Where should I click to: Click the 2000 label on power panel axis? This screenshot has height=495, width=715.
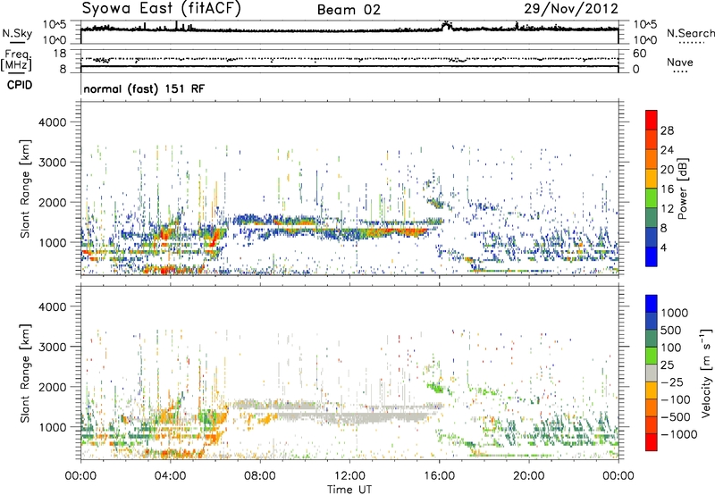tap(53, 203)
